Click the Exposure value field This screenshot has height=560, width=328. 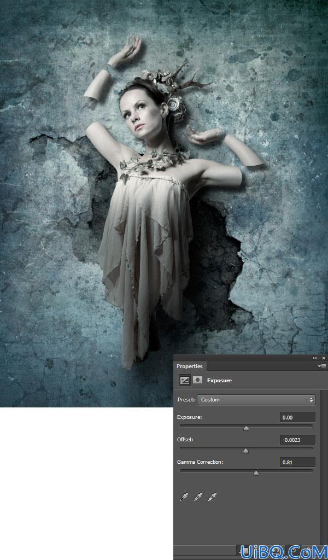(297, 417)
